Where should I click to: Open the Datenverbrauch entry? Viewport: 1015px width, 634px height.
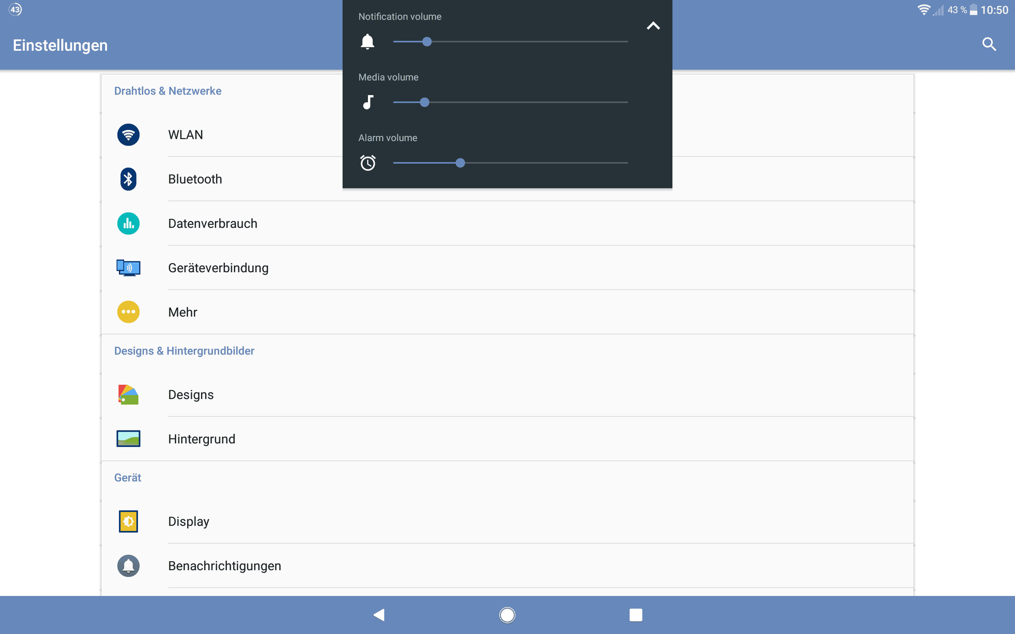point(508,223)
